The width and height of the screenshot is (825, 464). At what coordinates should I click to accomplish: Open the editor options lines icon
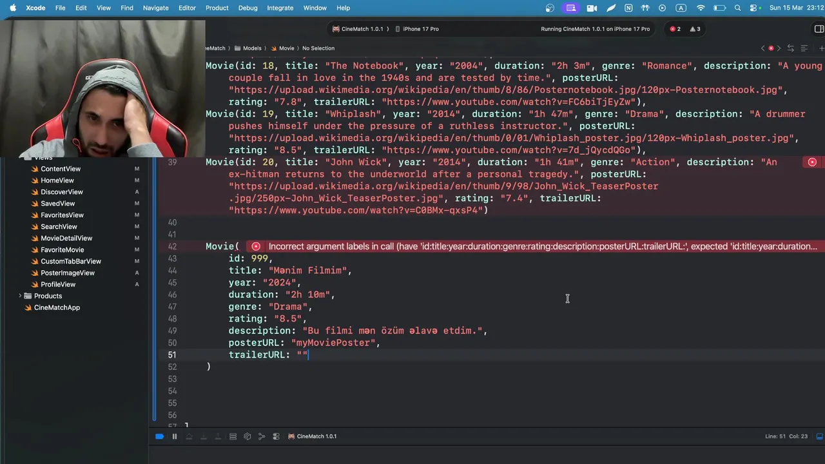[x=804, y=48]
